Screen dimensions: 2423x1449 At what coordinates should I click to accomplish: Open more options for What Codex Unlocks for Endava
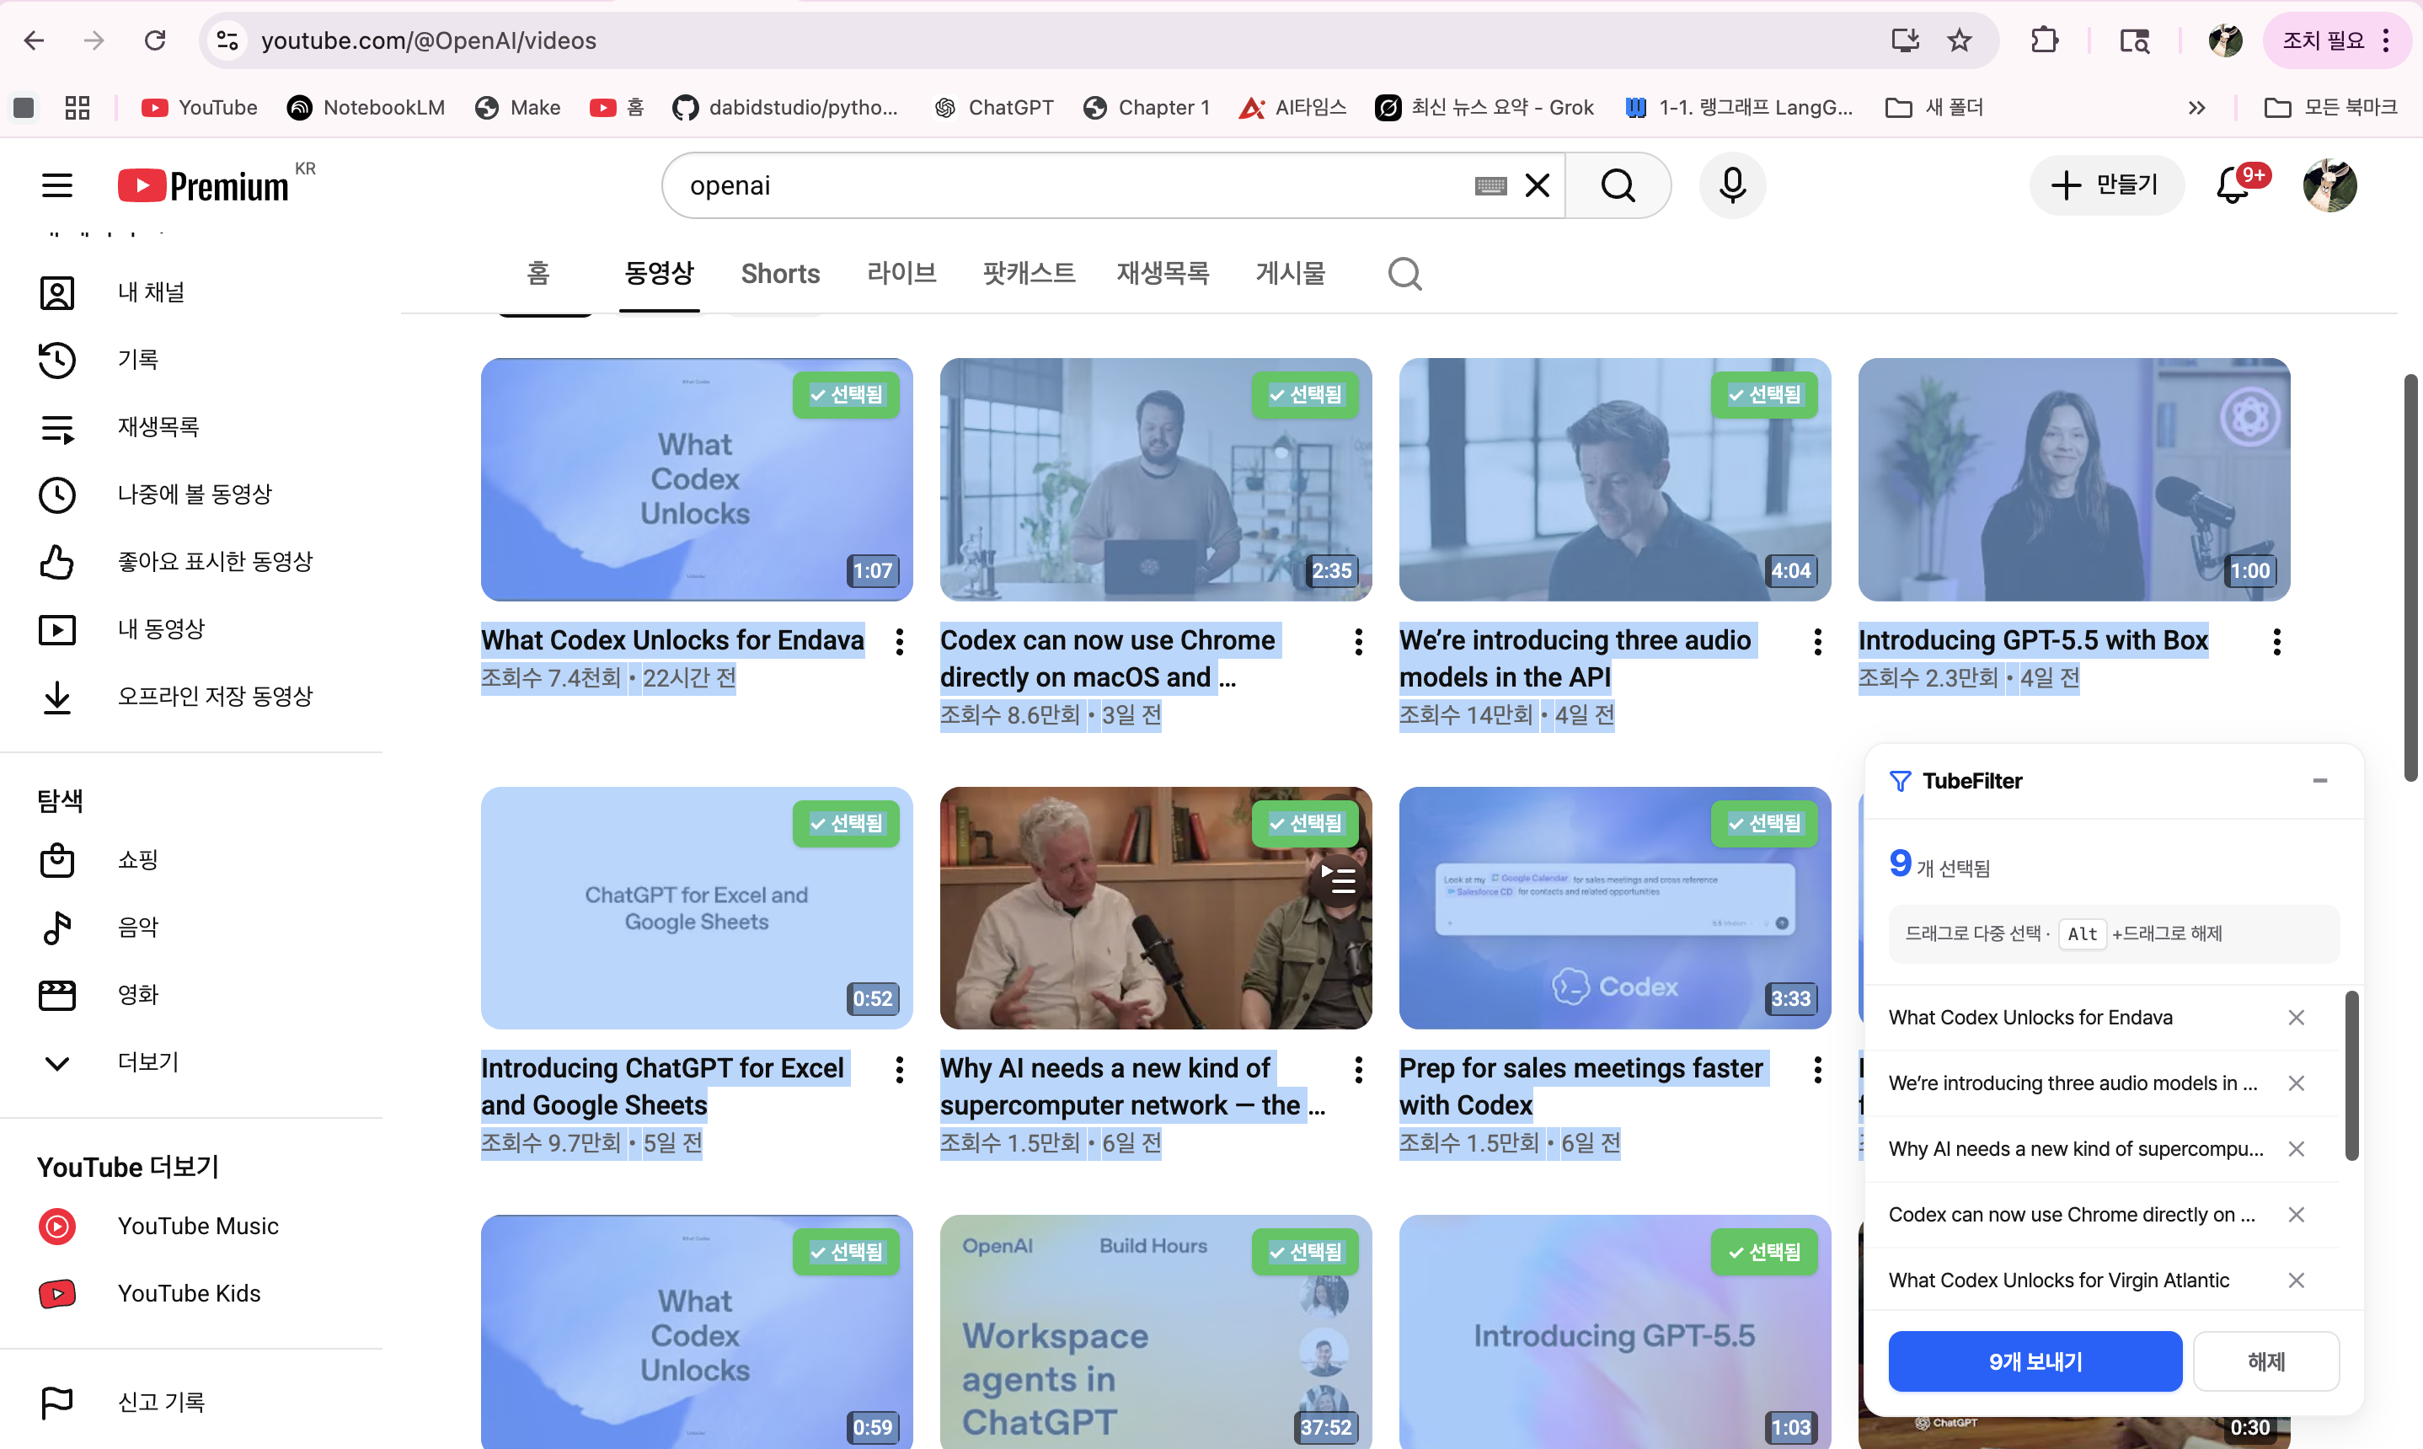tap(899, 641)
